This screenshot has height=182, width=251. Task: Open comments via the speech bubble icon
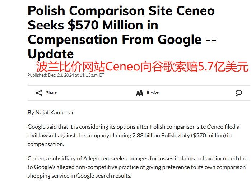[x=239, y=93]
